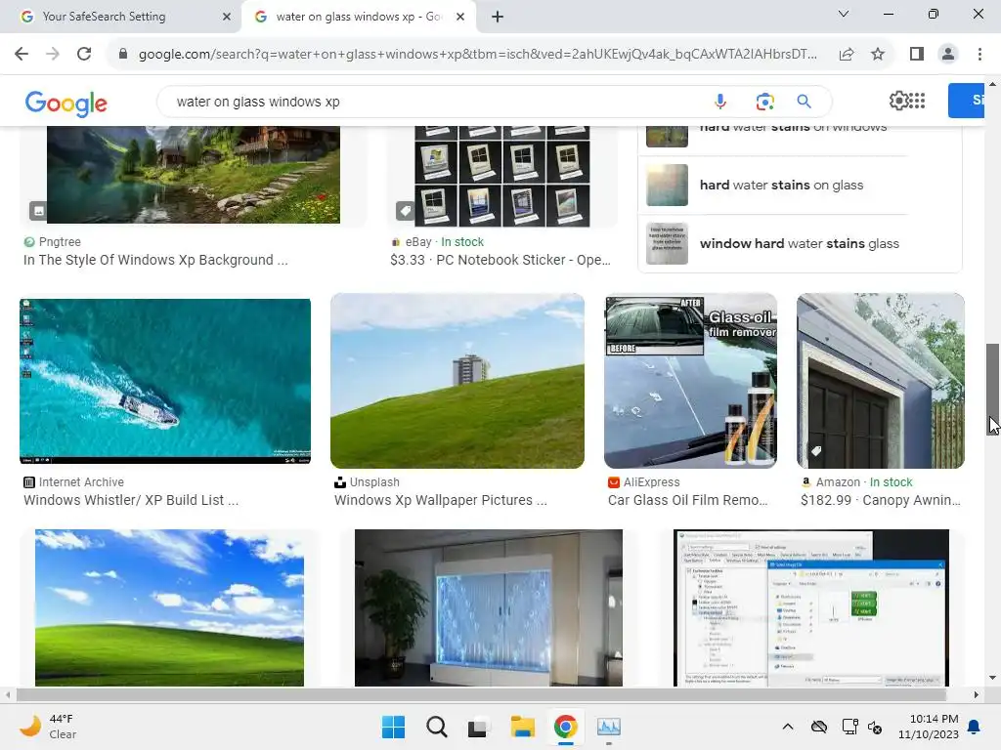Search by image with Google Lens
The image size is (1001, 750).
764,102
